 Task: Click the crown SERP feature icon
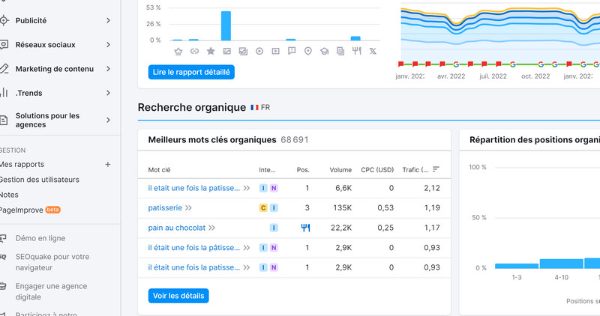coord(178,51)
